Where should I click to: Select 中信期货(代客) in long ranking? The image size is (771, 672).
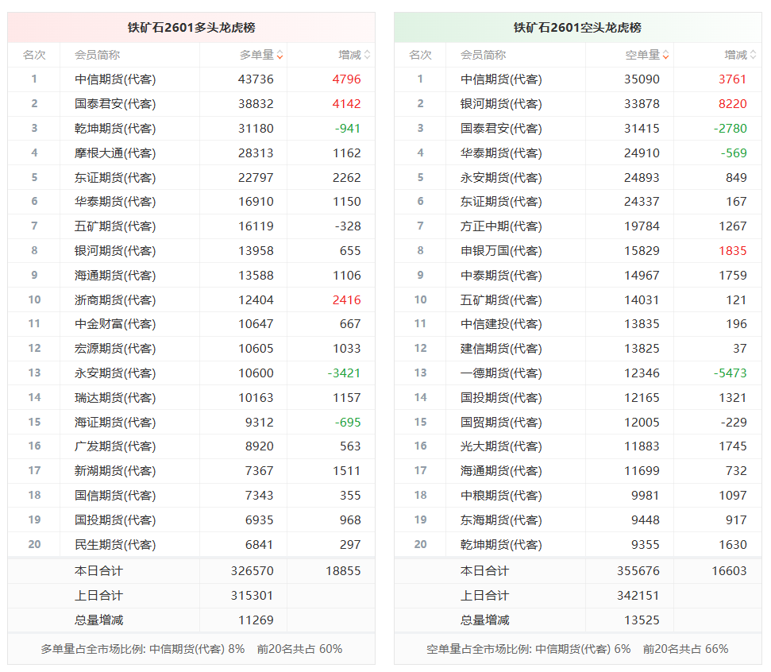(x=115, y=79)
